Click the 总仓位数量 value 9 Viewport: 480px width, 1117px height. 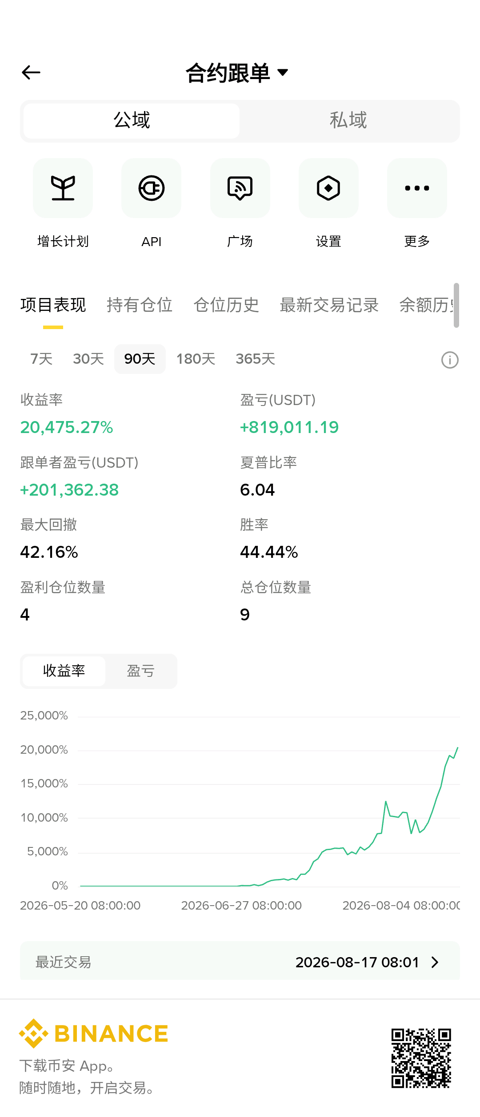245,615
